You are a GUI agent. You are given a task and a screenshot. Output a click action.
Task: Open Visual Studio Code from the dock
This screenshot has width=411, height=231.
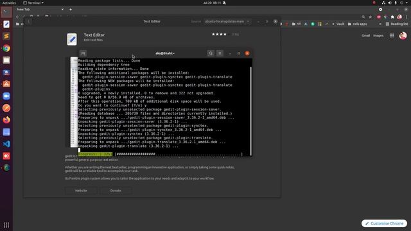6,144
